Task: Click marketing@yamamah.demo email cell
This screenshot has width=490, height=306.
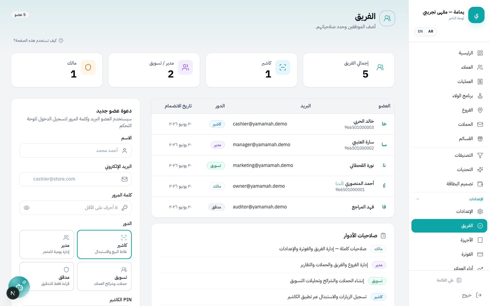Action: 263,166
